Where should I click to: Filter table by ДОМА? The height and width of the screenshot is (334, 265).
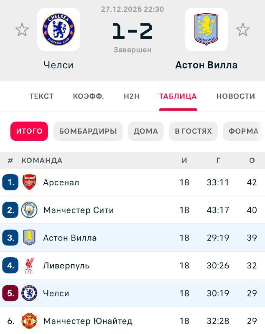[x=145, y=131]
